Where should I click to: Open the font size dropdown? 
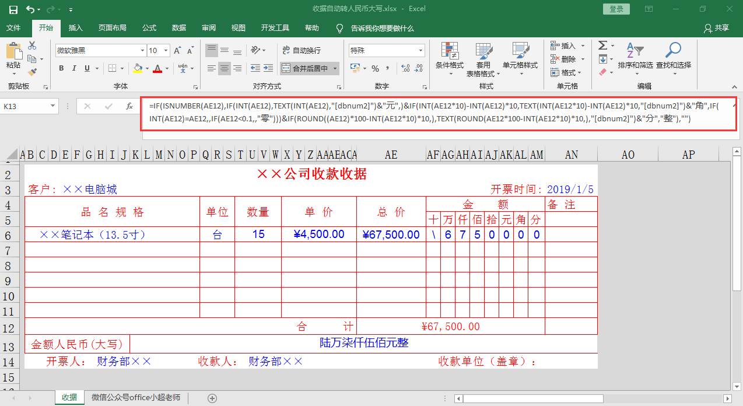coord(167,51)
